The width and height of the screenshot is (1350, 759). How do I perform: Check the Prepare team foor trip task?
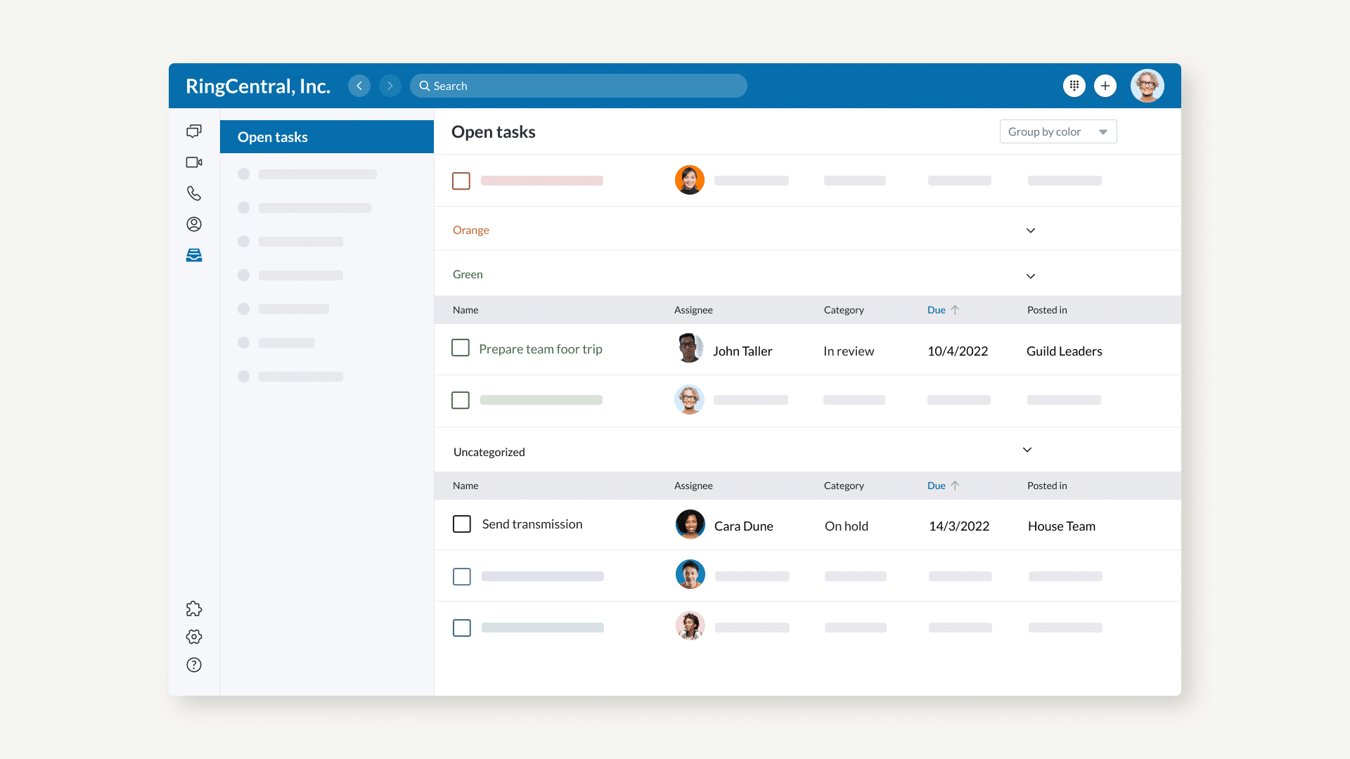461,348
